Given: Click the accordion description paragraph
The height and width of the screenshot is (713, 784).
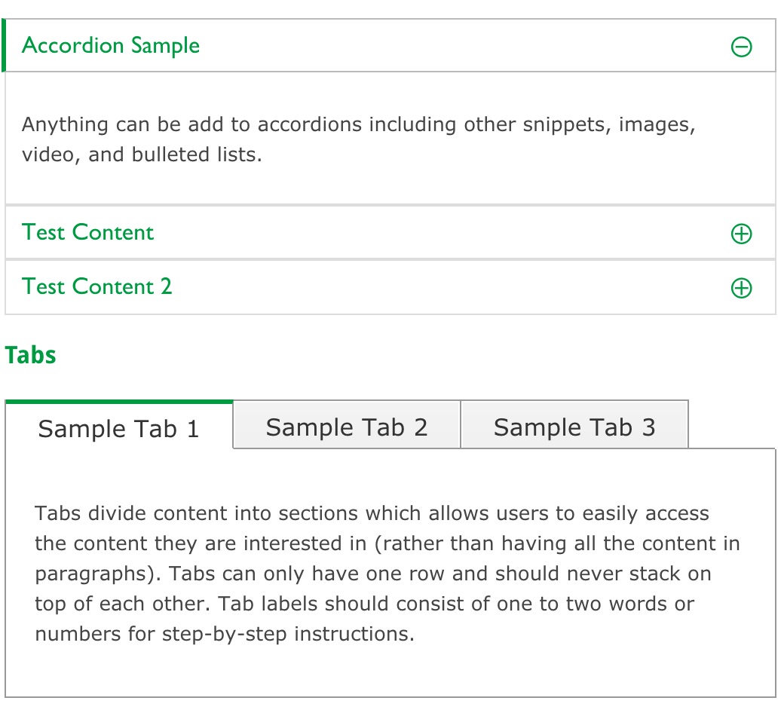Looking at the screenshot, I should (x=359, y=139).
